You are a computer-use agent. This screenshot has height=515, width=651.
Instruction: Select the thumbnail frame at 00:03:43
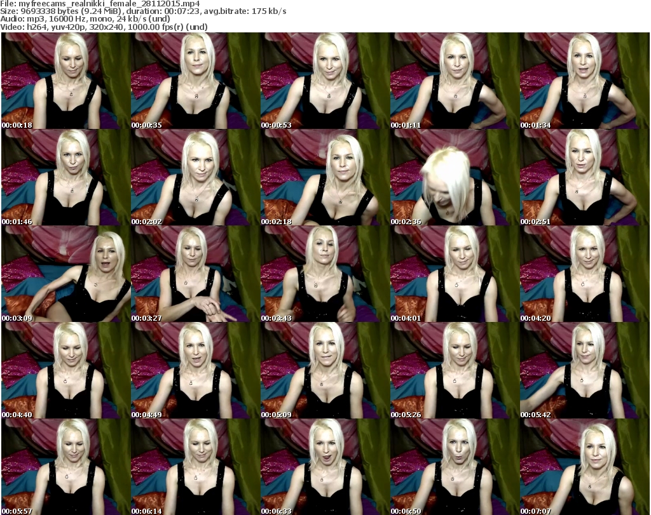click(325, 274)
